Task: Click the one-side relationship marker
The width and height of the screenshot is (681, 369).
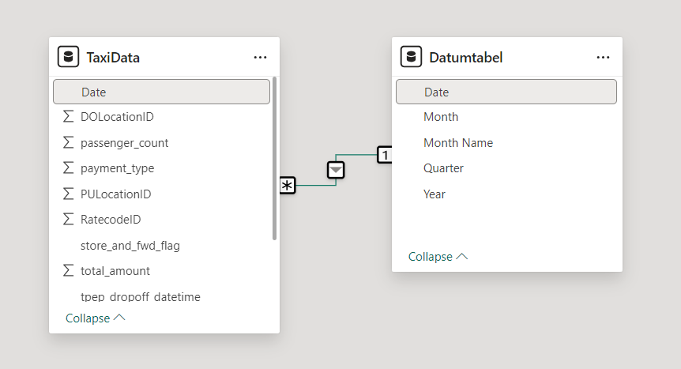Action: [x=384, y=155]
